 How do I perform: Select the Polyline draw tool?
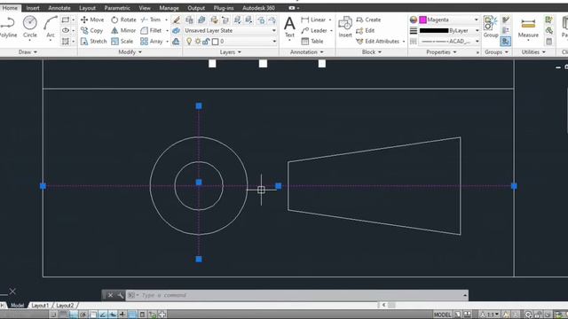pos(8,27)
